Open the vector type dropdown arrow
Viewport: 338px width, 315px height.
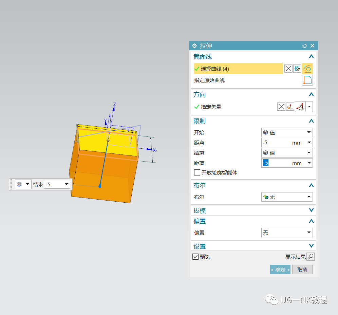pyautogui.click(x=309, y=107)
